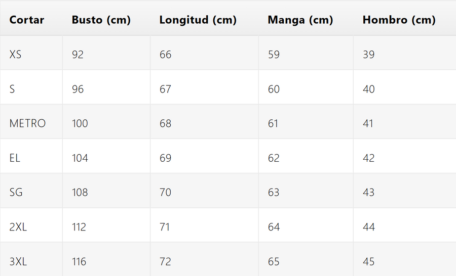Screen dimensions: 456x276
Task: Click the Cortar column header
Action: pos(27,20)
